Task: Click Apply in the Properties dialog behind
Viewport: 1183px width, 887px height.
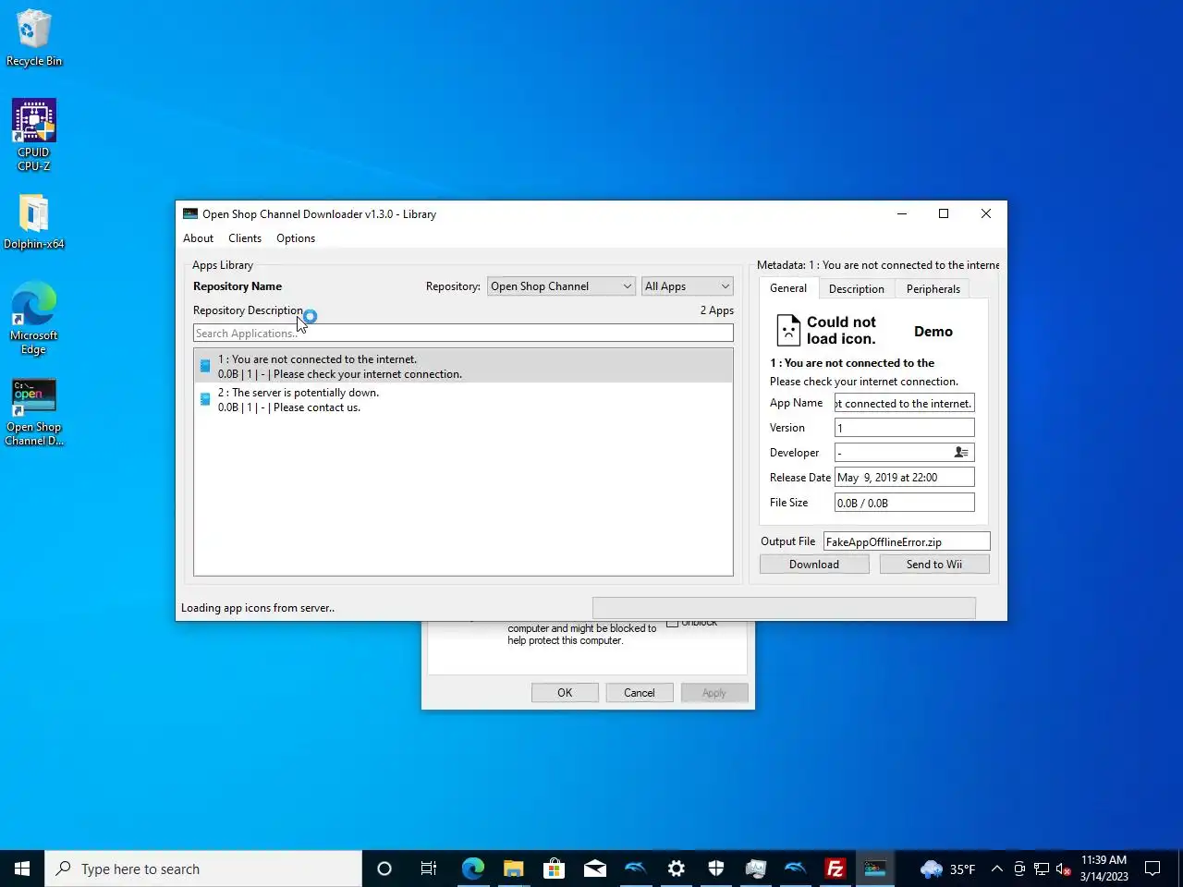Action: (x=714, y=693)
